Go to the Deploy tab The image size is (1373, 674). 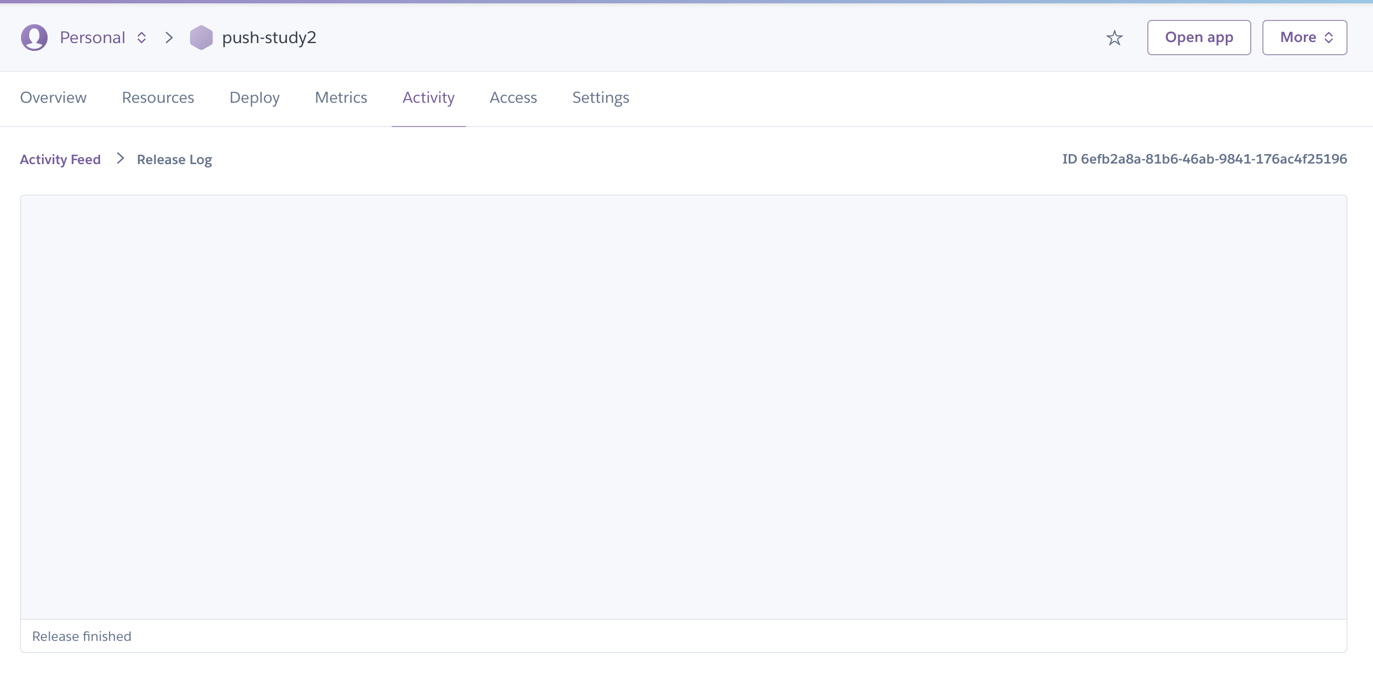pyautogui.click(x=254, y=98)
